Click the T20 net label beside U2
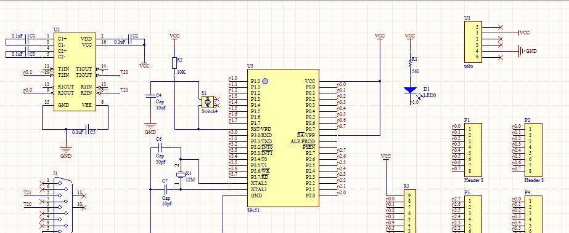569x233 pixels. coord(124,73)
